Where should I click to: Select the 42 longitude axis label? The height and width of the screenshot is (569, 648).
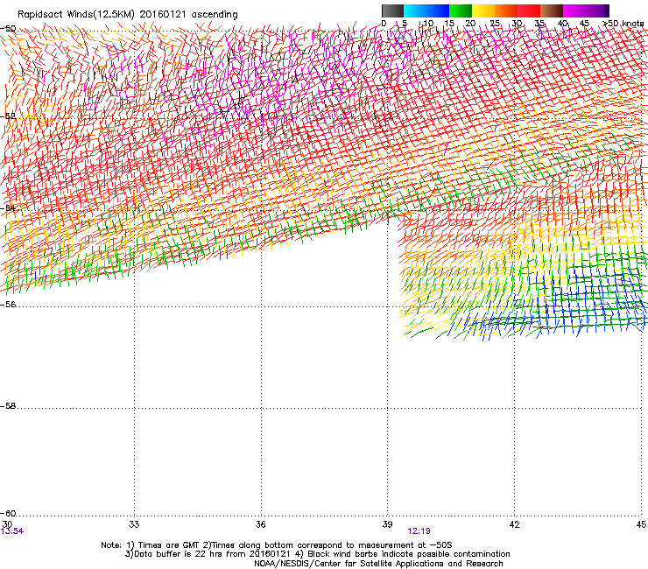click(515, 524)
